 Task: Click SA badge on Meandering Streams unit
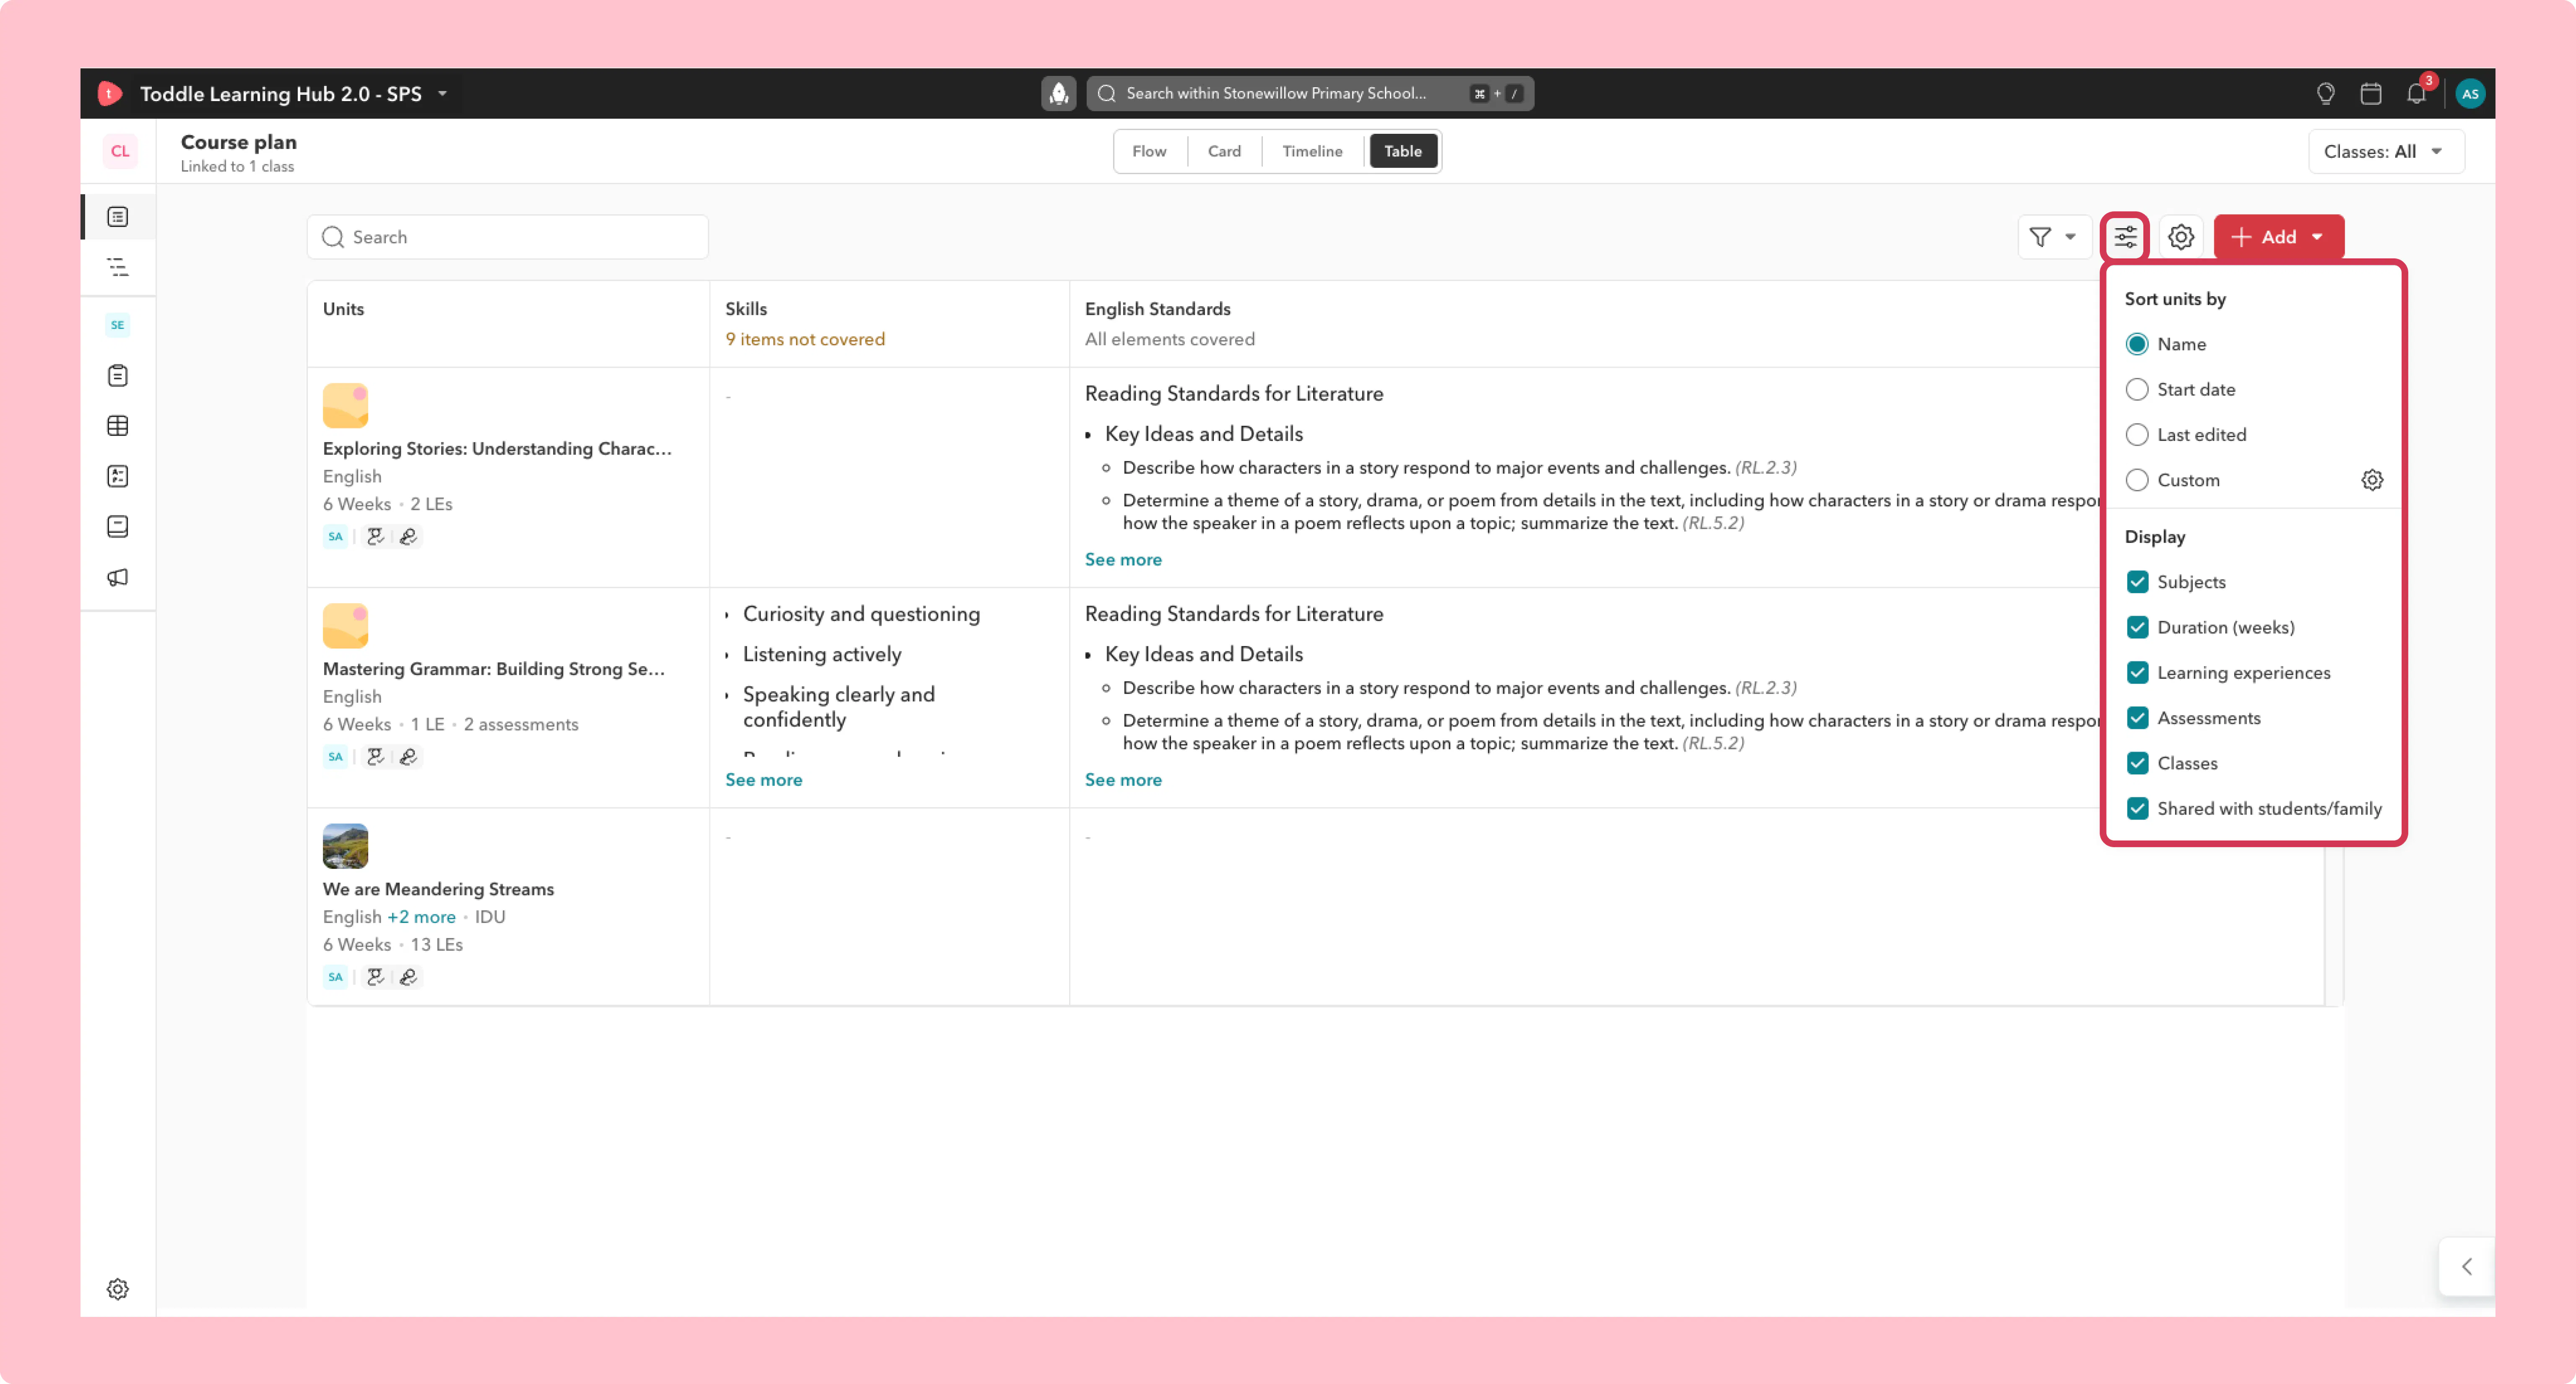[335, 977]
